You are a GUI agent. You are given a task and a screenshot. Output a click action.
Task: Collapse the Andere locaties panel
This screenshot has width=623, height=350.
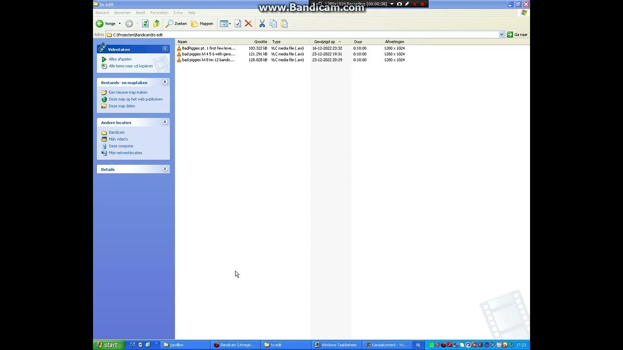[165, 122]
